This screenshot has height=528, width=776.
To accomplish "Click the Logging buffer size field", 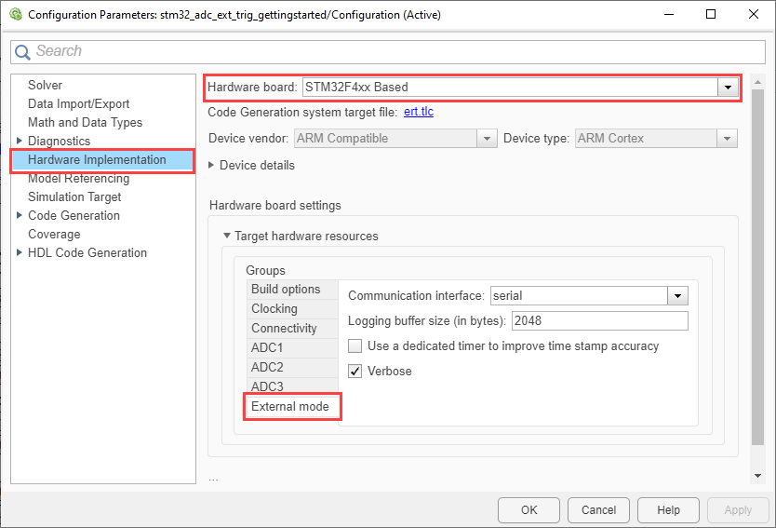I will click(x=599, y=321).
